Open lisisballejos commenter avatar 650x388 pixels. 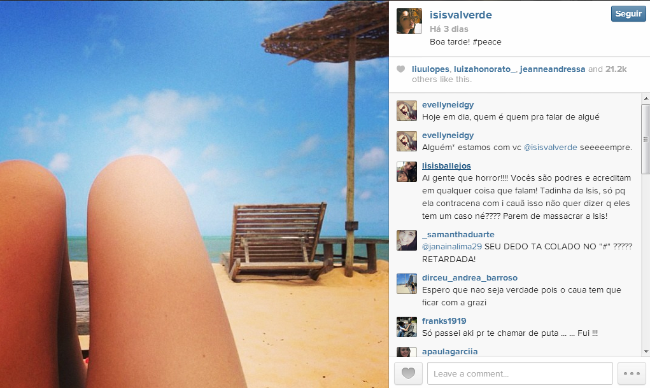coord(407,172)
